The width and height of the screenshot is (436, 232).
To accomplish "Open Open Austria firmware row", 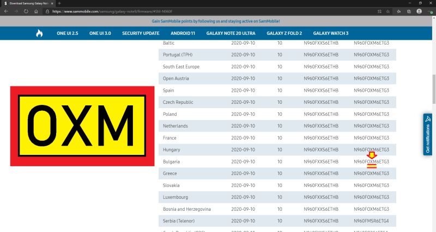I will (277, 78).
